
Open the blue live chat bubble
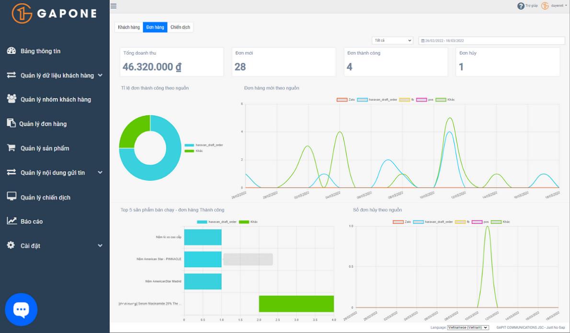pos(21,310)
